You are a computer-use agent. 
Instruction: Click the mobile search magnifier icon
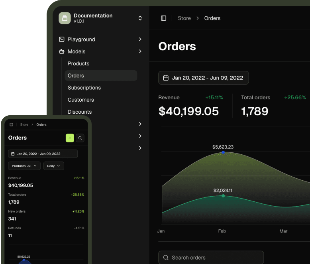click(80, 138)
